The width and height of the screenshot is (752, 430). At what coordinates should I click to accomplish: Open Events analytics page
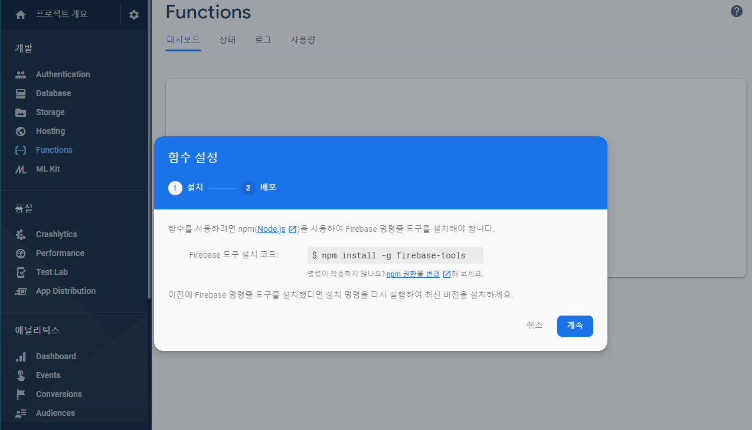[48, 375]
